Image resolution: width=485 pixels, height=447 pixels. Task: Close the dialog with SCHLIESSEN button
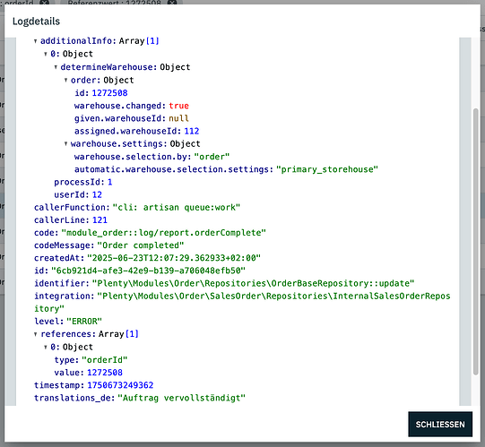click(440, 424)
